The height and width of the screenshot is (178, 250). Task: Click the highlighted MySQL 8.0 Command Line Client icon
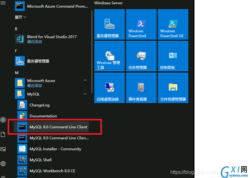click(x=22, y=127)
